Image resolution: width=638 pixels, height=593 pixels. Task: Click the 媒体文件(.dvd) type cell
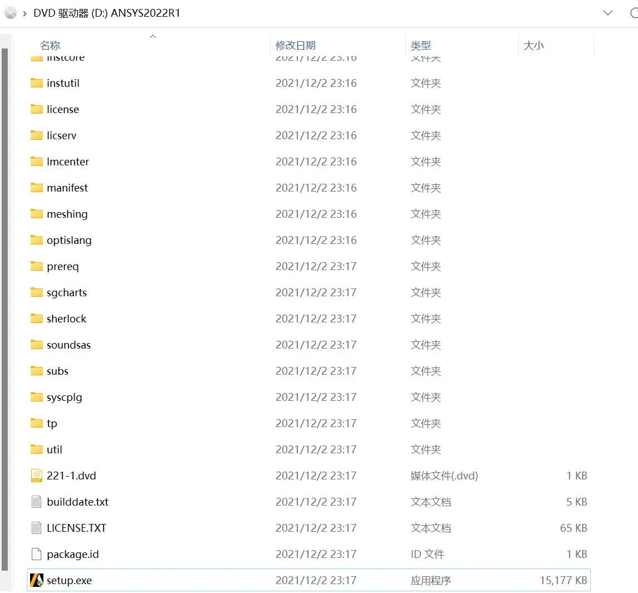pos(444,476)
